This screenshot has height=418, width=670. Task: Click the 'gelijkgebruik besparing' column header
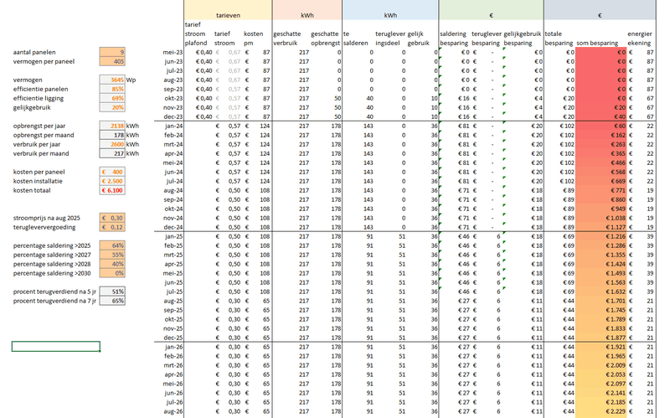(522, 39)
